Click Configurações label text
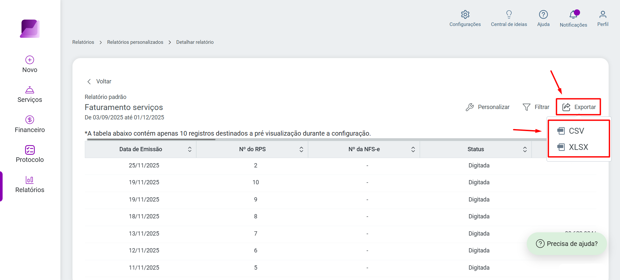This screenshot has width=620, height=280. click(x=465, y=24)
